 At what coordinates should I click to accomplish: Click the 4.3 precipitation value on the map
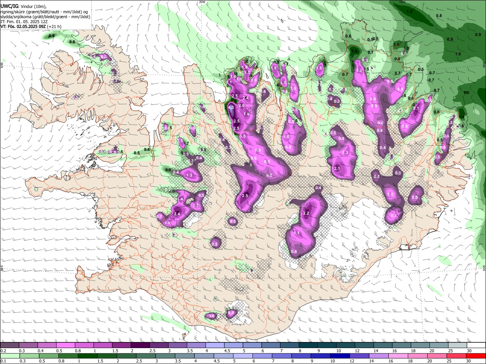pos(232,108)
